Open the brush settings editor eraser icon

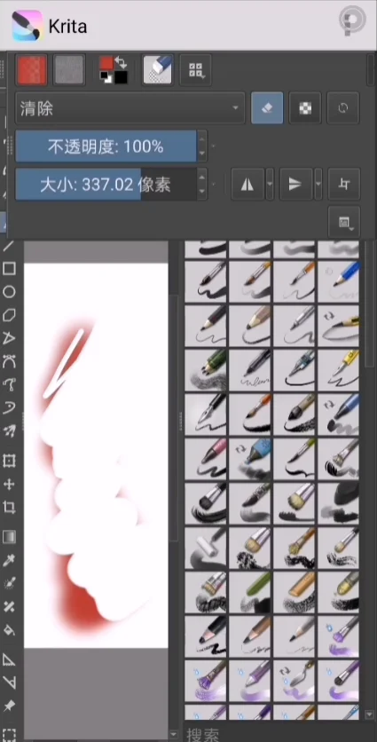click(x=158, y=69)
